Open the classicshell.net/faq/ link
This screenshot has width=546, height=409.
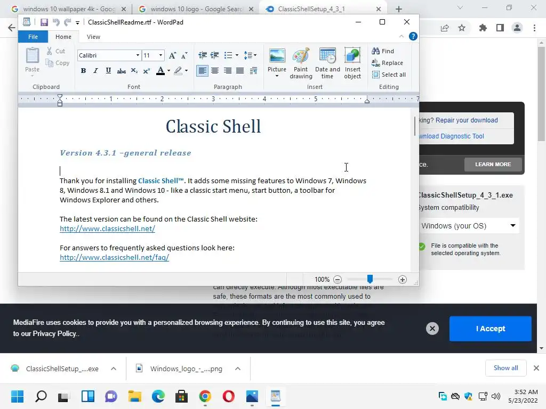114,257
